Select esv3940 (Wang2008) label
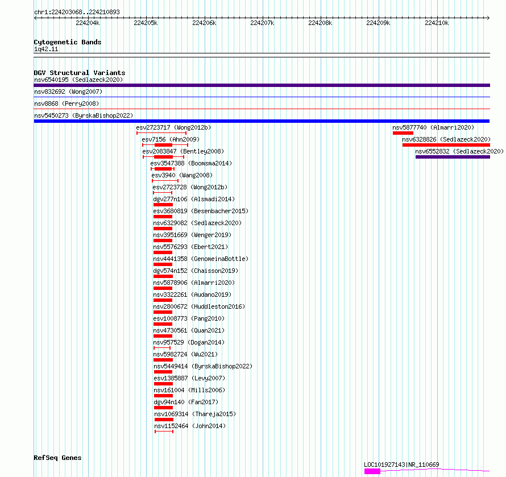Image resolution: width=506 pixels, height=477 pixels. 182,175
